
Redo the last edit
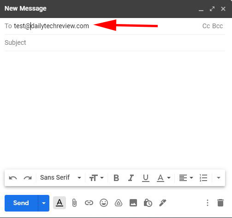tap(28, 178)
